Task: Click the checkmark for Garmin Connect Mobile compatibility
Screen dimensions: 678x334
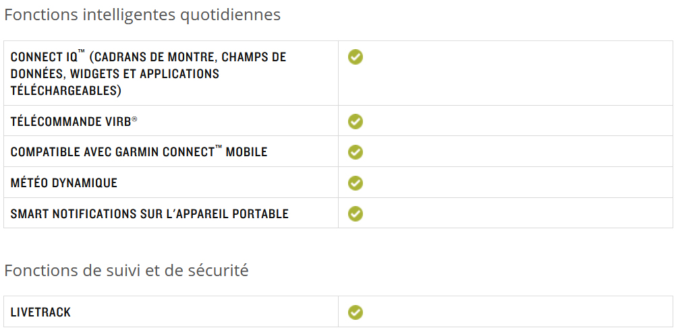Action: (x=356, y=152)
